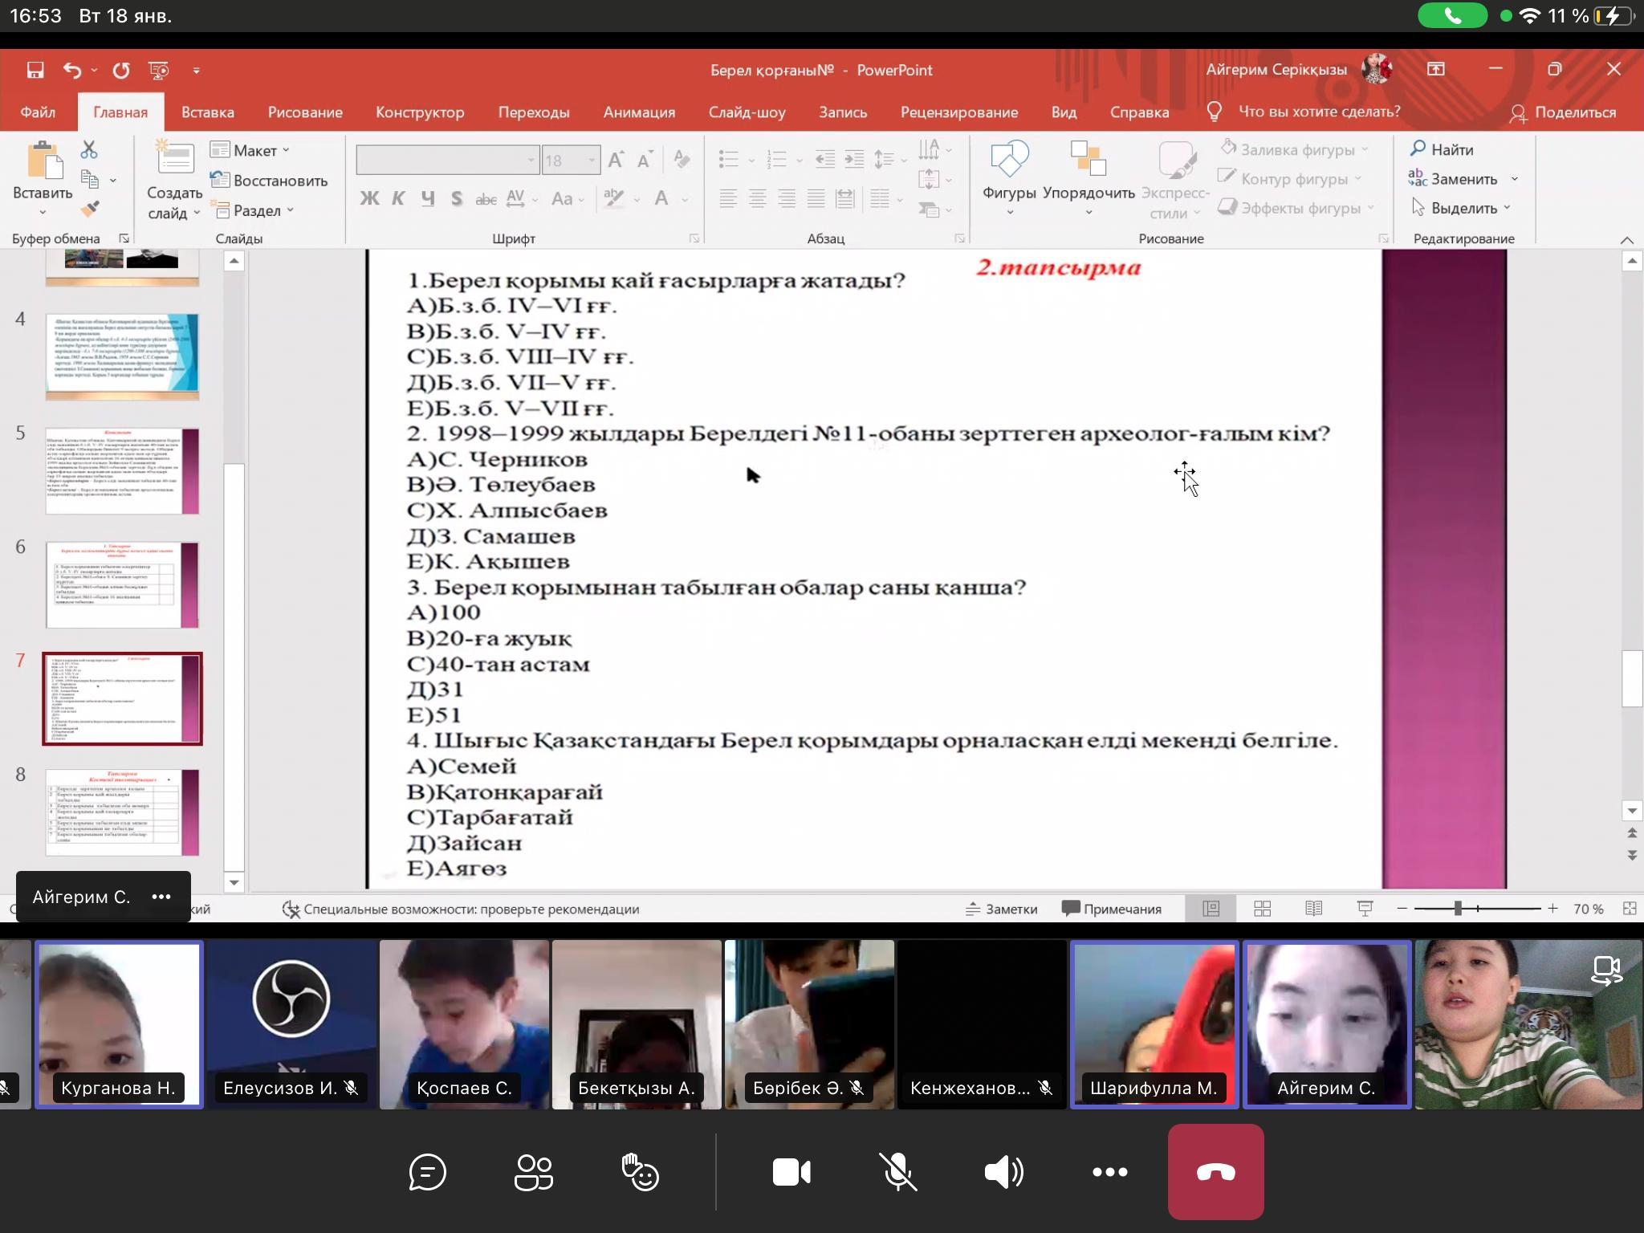
Task: Click the Найти find button
Action: point(1443,149)
